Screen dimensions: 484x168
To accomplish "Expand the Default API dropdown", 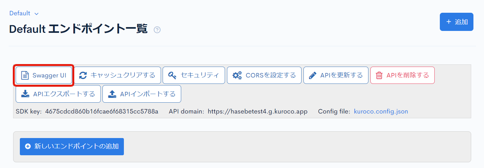I will coord(24,13).
